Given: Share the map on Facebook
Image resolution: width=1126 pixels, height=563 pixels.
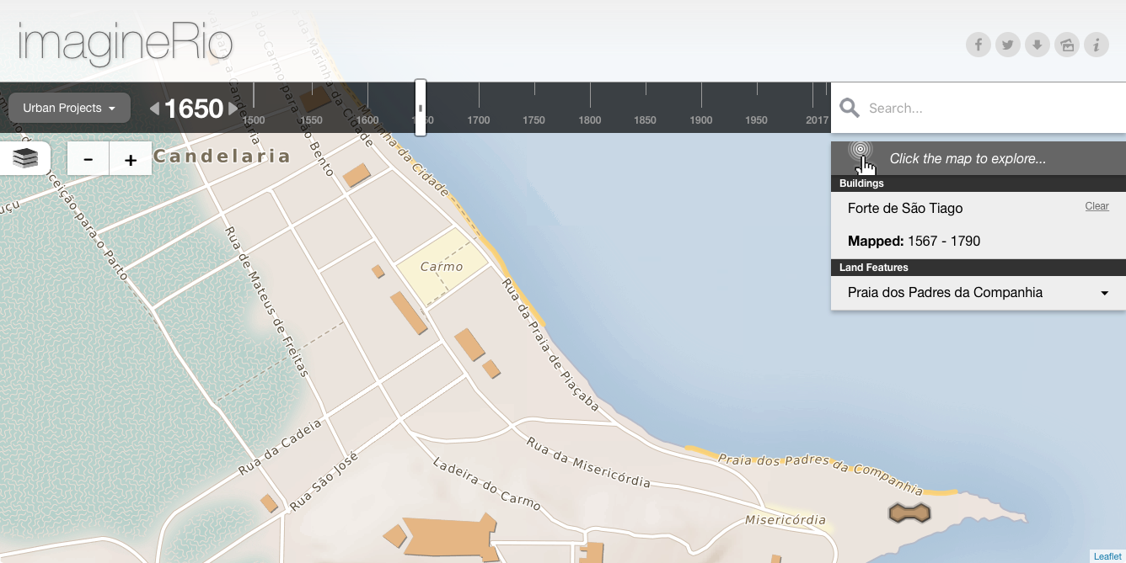Looking at the screenshot, I should tap(979, 45).
